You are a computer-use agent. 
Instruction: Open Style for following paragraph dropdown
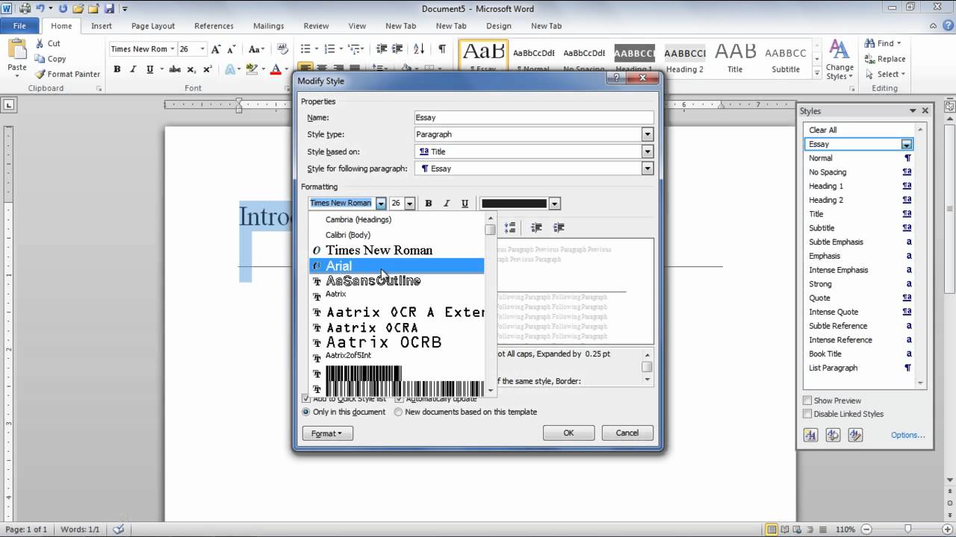(648, 169)
